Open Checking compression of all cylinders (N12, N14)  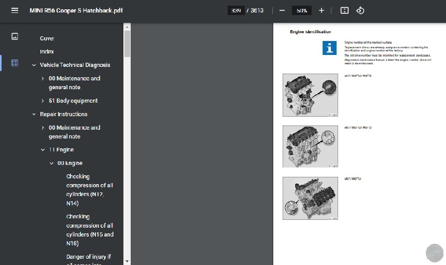click(x=90, y=190)
